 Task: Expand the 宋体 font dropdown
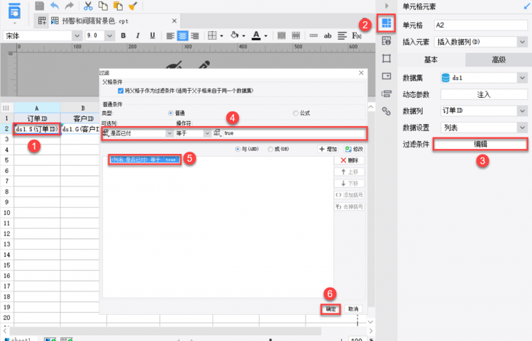[x=77, y=35]
